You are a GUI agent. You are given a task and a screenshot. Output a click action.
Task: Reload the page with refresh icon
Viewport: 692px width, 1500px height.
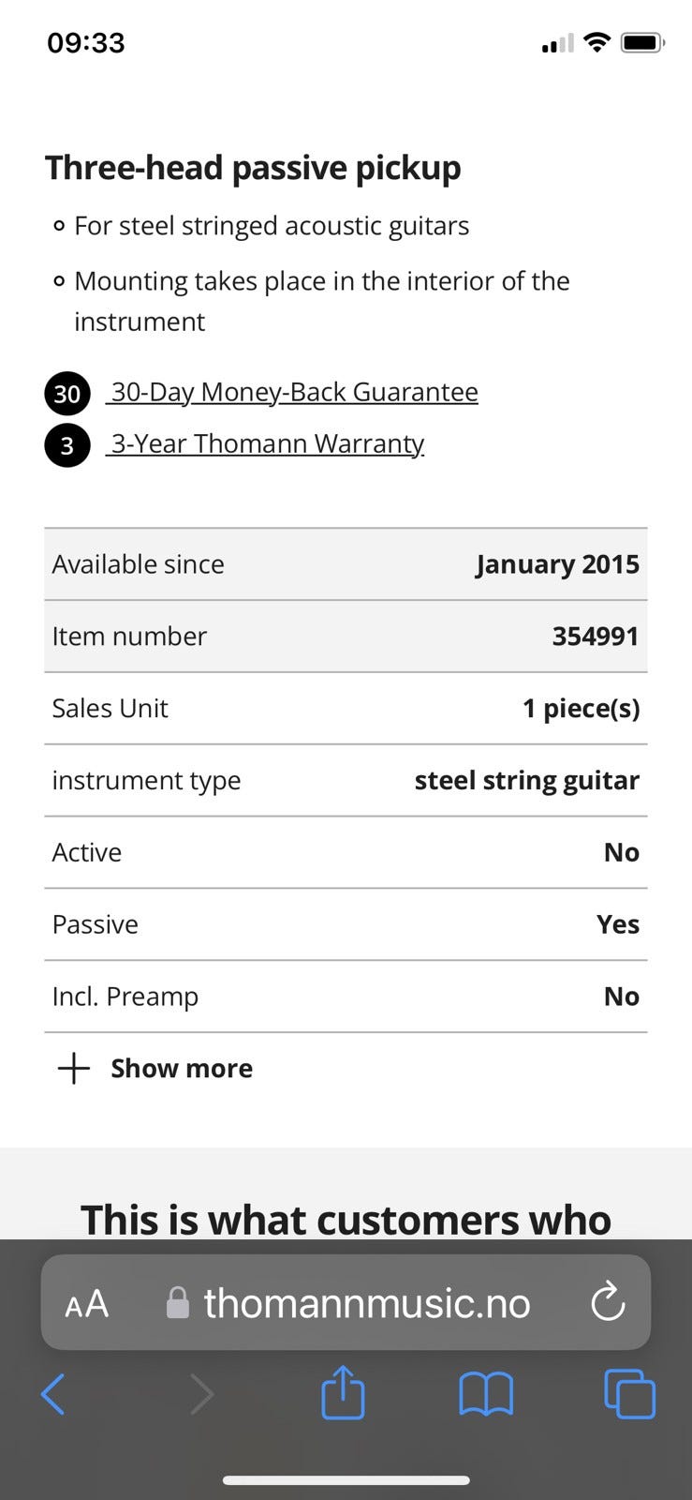pos(608,1302)
